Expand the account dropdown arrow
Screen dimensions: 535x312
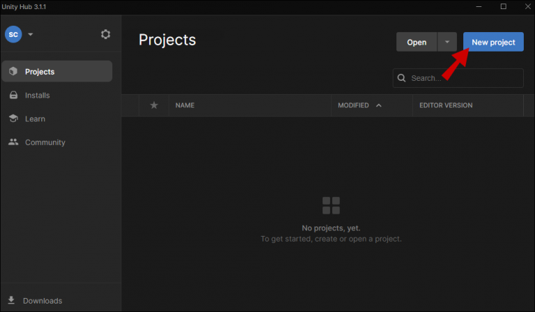[x=31, y=34]
